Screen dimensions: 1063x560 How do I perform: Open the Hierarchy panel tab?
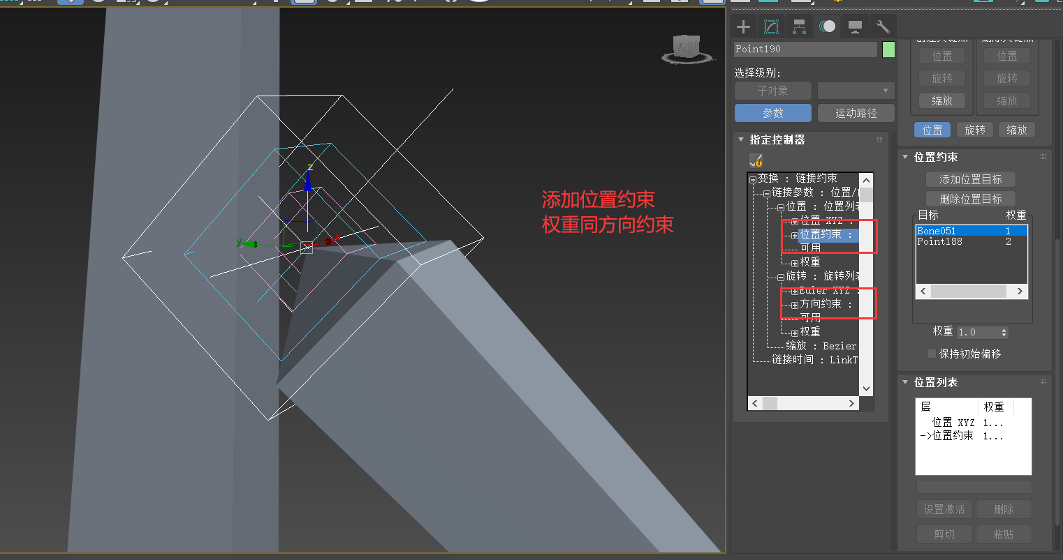799,27
